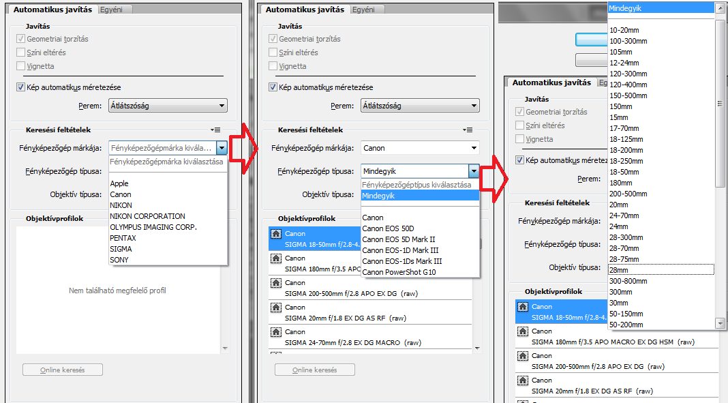Click profile icon of SIGMA 18-50mm, right panel

523,307
